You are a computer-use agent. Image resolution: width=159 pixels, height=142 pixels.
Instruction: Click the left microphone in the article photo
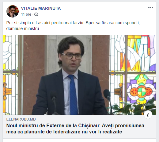pos(54,100)
